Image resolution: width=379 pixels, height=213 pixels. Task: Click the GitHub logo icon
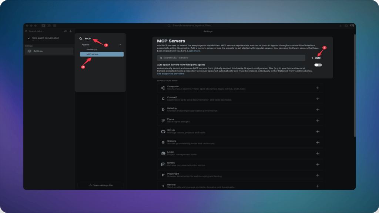click(163, 132)
